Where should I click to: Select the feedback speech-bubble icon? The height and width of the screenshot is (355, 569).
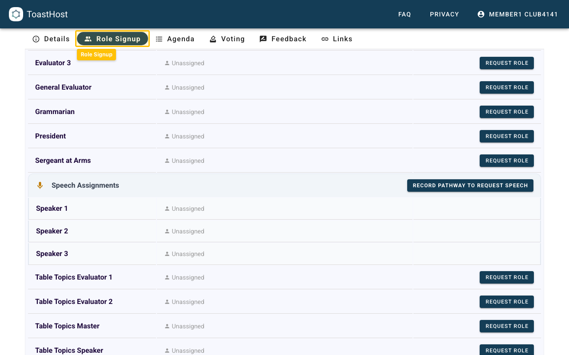coord(263,39)
